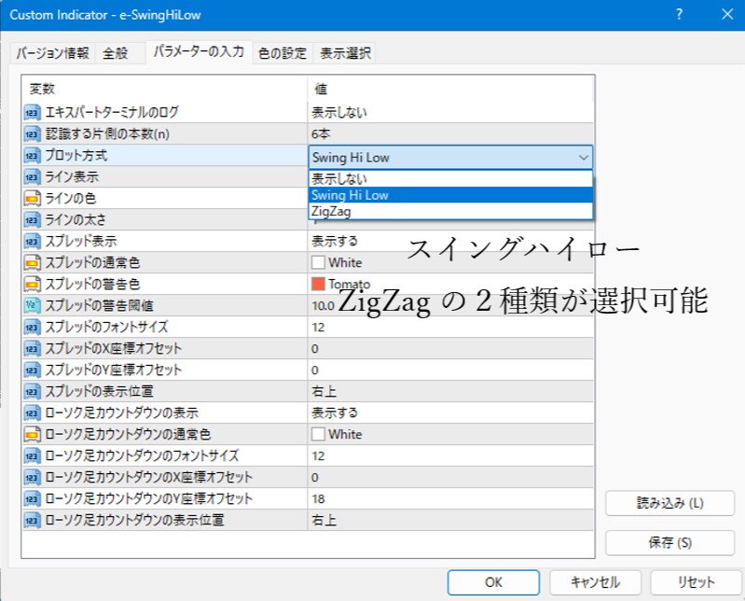Click icon beside スプレッドのY座標オフセット
This screenshot has width=745, height=601.
[x=32, y=370]
